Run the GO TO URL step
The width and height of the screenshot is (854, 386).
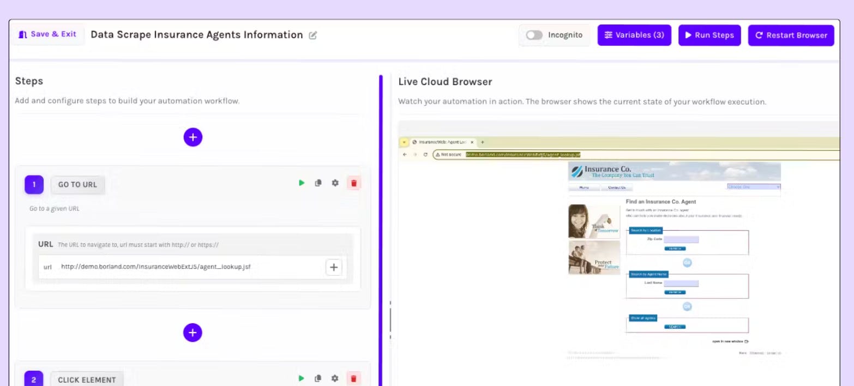302,183
